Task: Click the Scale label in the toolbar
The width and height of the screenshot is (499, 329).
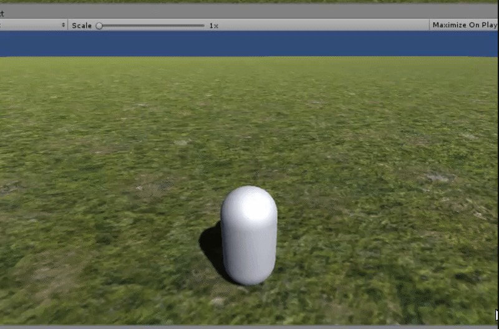Action: [82, 26]
